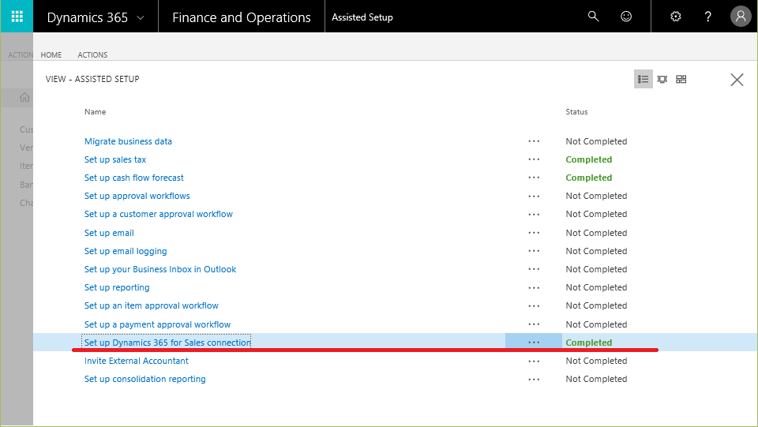Open Set up Dynamics 365 for Sales connection

click(x=167, y=343)
